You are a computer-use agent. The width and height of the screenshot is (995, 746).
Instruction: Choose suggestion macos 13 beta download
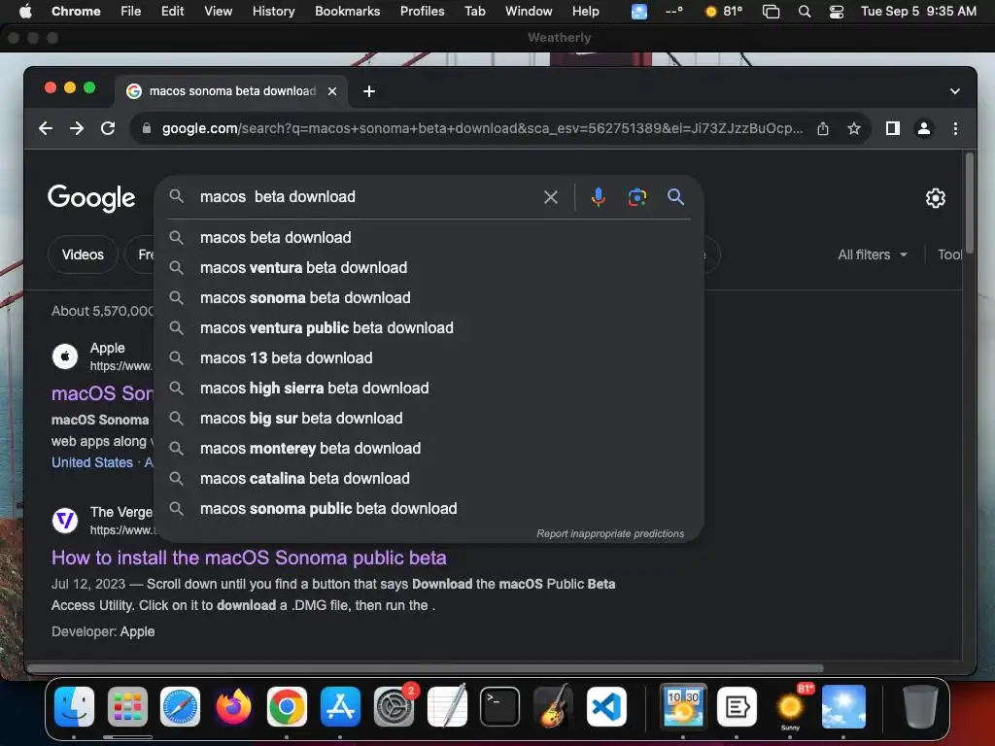pyautogui.click(x=429, y=357)
